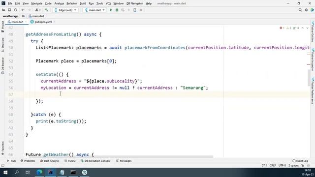Image resolution: width=315 pixels, height=177 pixels.
Task: Open the Event Log
Action: point(300,161)
